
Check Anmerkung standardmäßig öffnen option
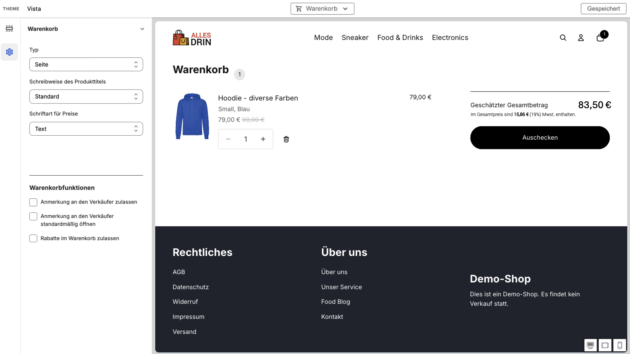click(33, 216)
